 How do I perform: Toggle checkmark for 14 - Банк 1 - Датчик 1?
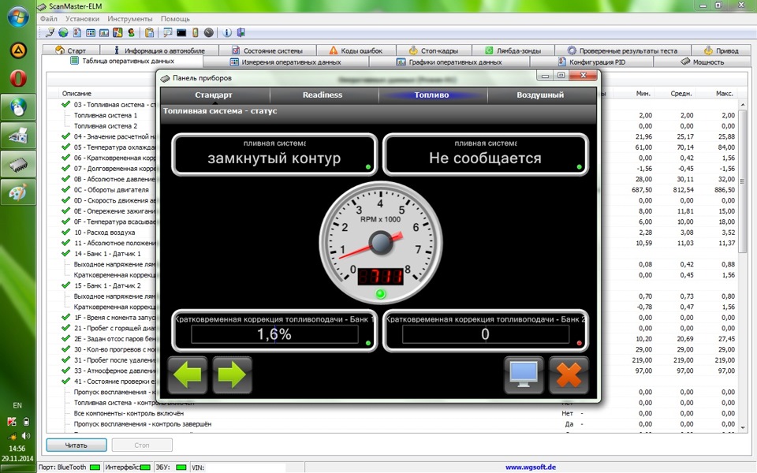pyautogui.click(x=66, y=253)
